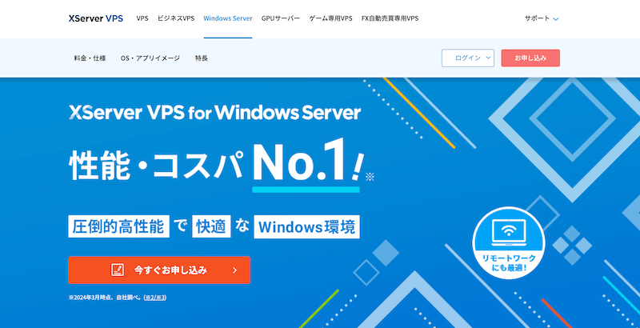Go to the 料金・仕様 section link

pos(90,58)
